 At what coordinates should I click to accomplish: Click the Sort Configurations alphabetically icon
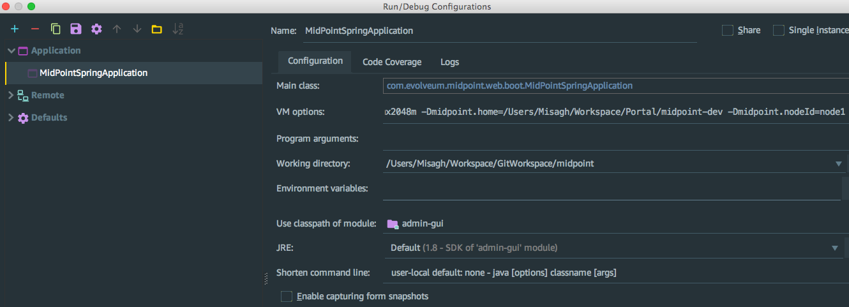click(x=178, y=29)
